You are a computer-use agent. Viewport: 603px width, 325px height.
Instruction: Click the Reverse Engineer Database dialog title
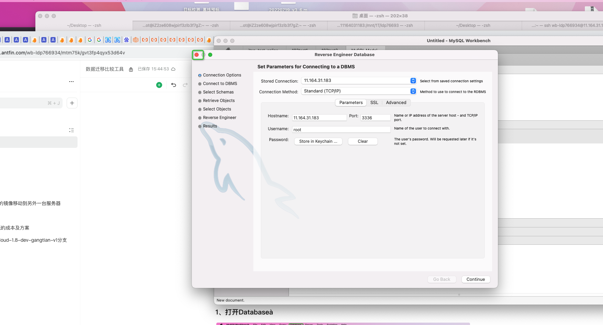(345, 55)
